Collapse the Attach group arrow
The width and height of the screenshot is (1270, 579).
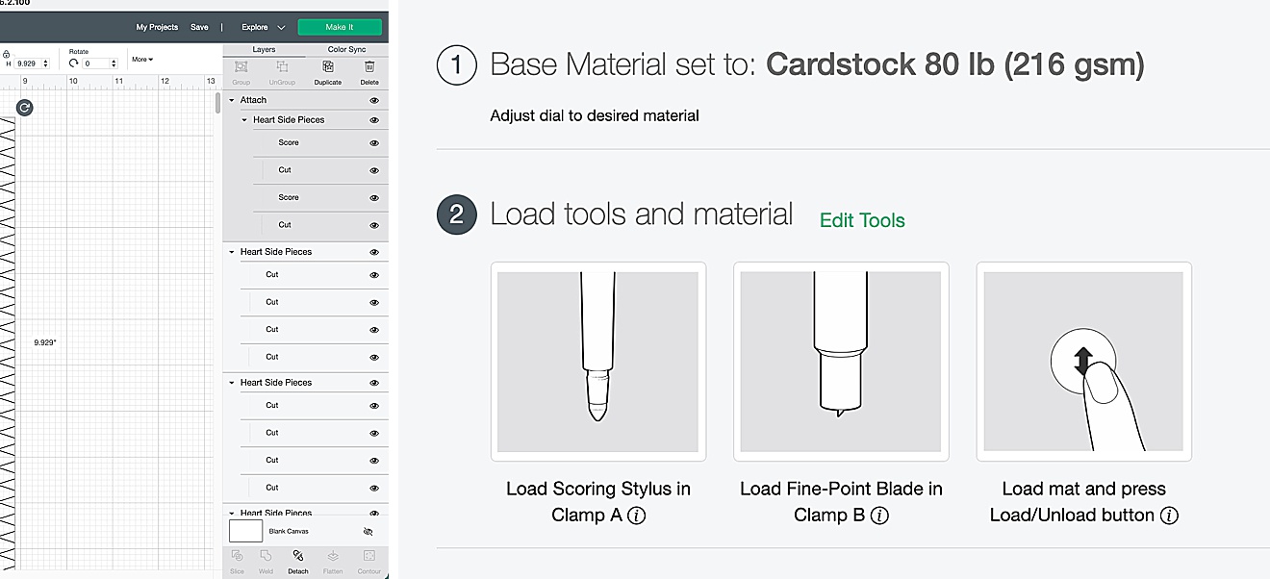(232, 100)
